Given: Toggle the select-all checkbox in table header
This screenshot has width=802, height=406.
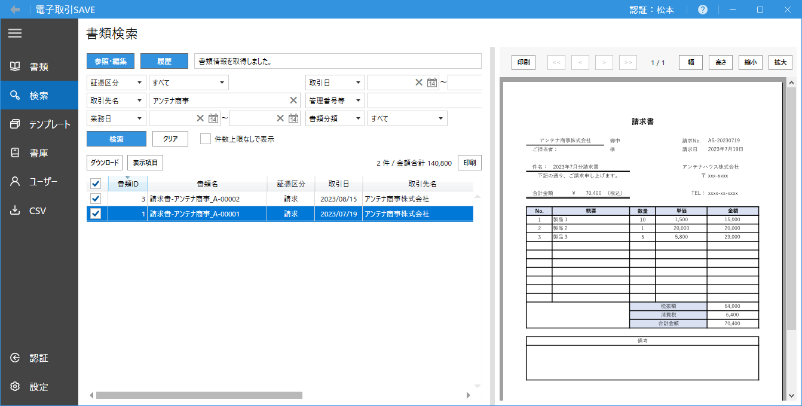Looking at the screenshot, I should (96, 184).
